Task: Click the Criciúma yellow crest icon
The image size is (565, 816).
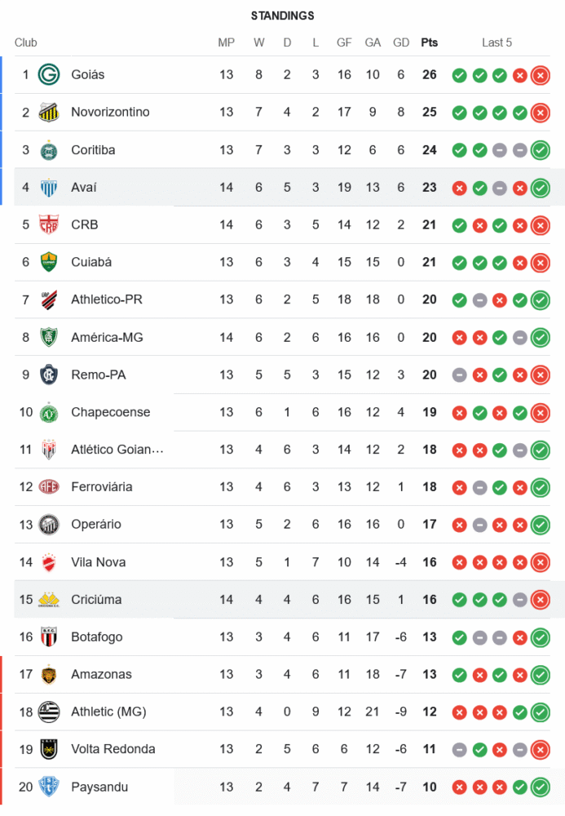Action: pos(49,600)
